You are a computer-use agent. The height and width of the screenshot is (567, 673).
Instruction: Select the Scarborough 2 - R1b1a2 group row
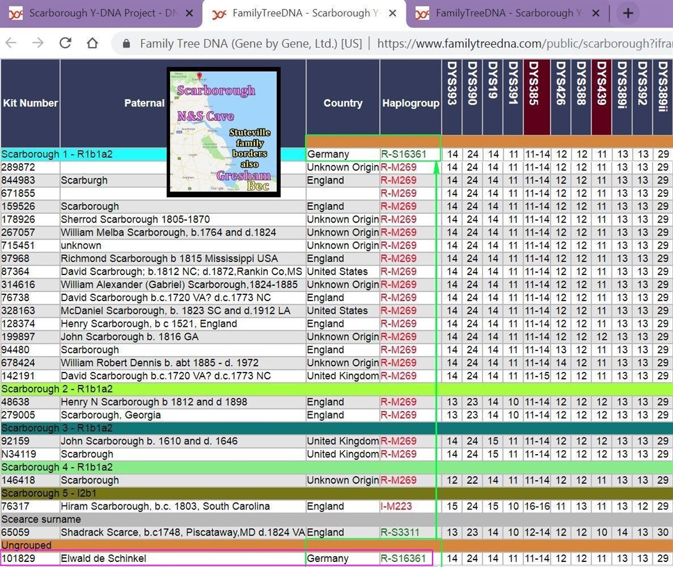pos(57,389)
